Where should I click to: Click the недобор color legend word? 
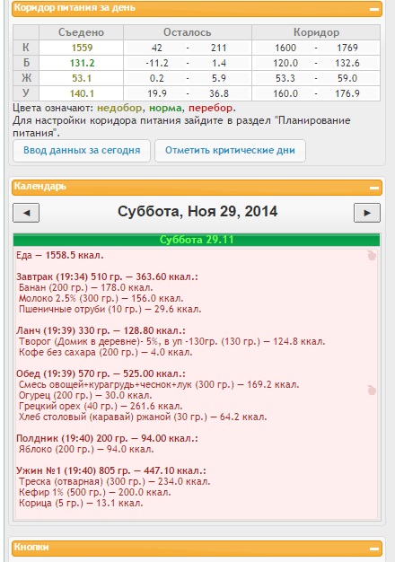[x=119, y=108]
